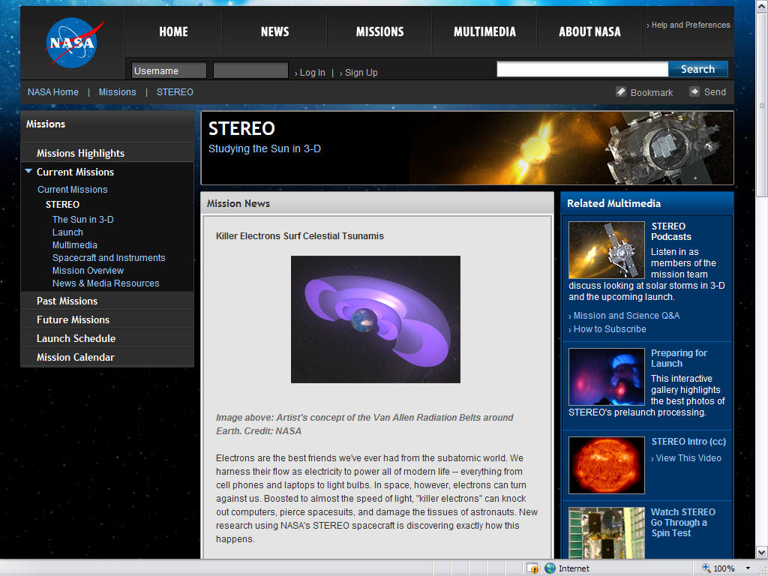768x576 pixels.
Task: Click the Van Allen Radiation Belts image
Action: (x=376, y=319)
